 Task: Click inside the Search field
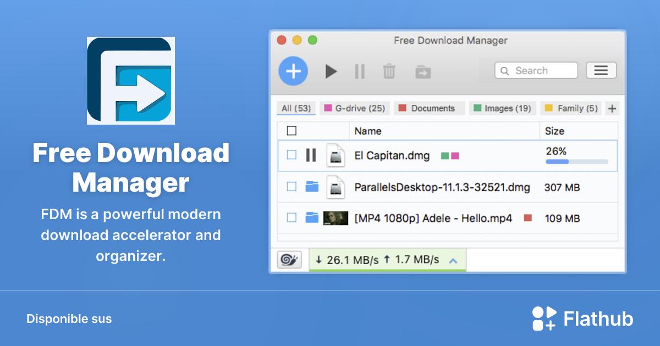tap(536, 70)
